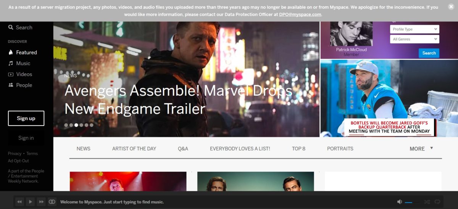Open the Privacy link

click(15, 154)
